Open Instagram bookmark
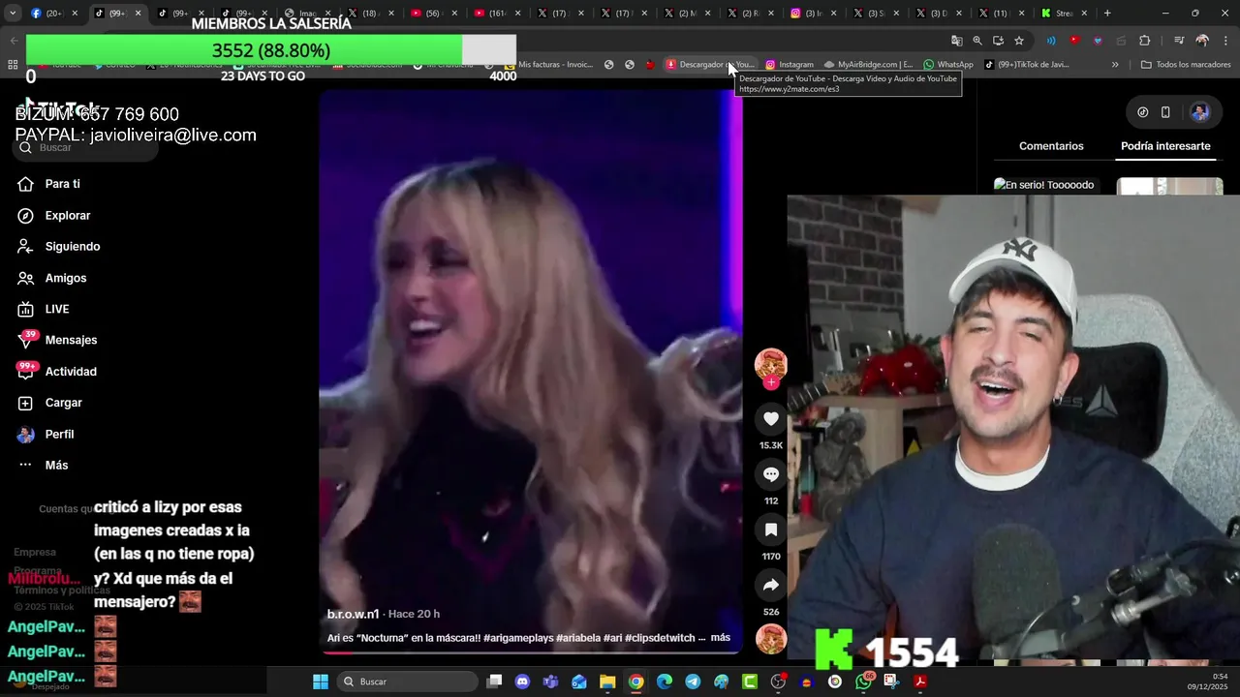Viewport: 1240px width, 697px height. tap(789, 65)
